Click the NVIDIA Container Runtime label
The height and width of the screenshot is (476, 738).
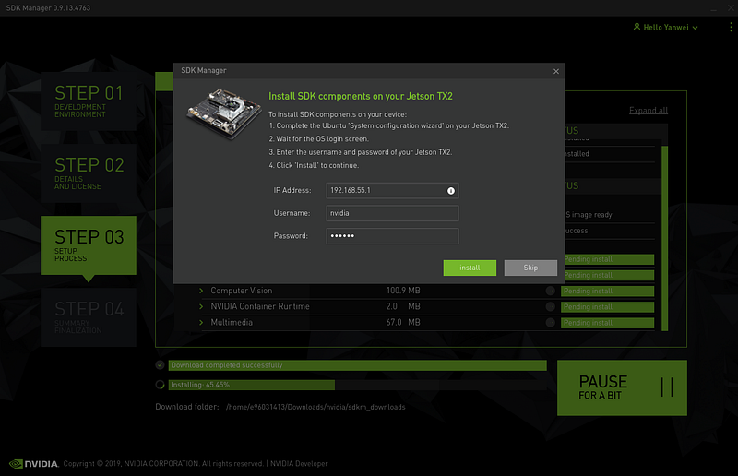tap(260, 306)
